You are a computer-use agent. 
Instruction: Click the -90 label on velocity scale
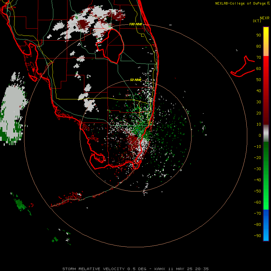point(257,236)
